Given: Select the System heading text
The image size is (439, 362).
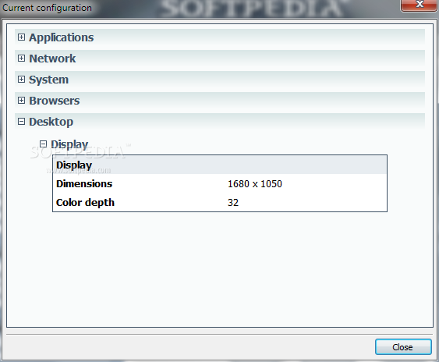Looking at the screenshot, I should [48, 80].
